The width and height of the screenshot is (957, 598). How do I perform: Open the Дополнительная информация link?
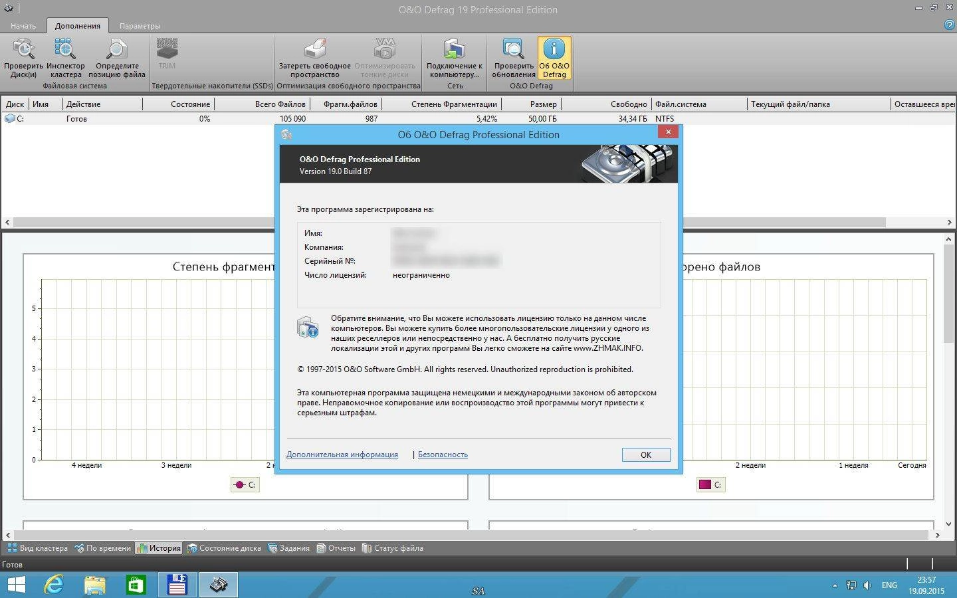click(x=342, y=454)
